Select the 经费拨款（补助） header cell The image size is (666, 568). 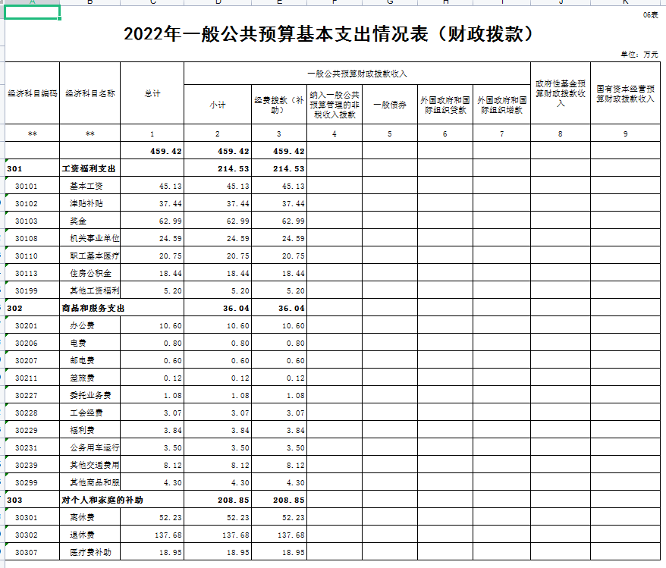coord(279,105)
